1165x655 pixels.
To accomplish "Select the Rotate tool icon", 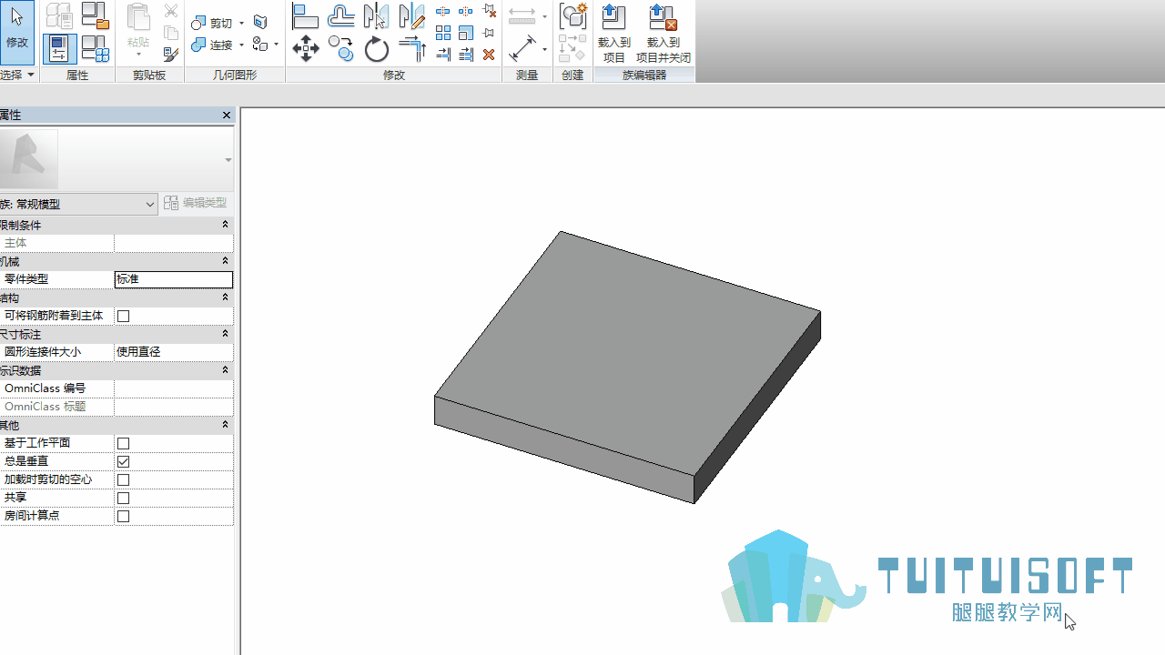I will pyautogui.click(x=377, y=48).
